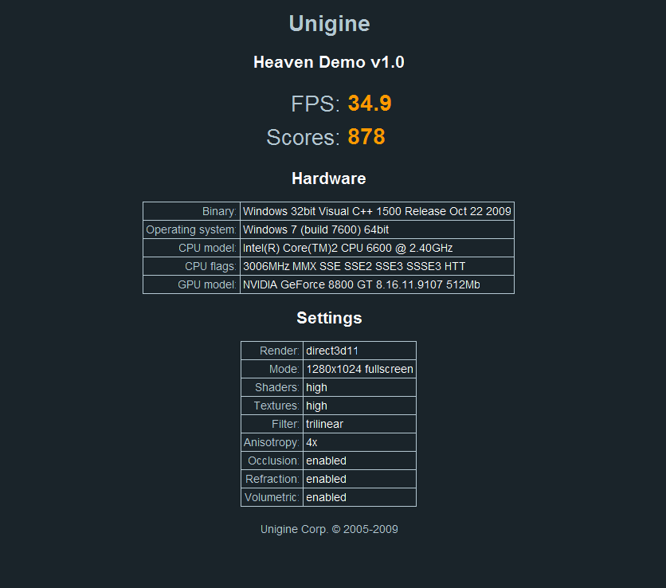
Task: Click the '1280x1024 fullscreen' value cell
Action: click(360, 369)
